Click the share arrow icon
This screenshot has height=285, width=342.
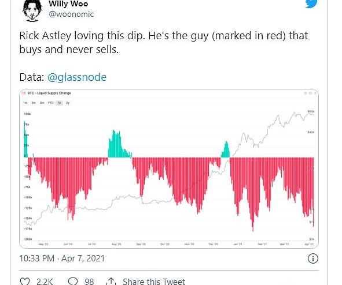click(111, 281)
